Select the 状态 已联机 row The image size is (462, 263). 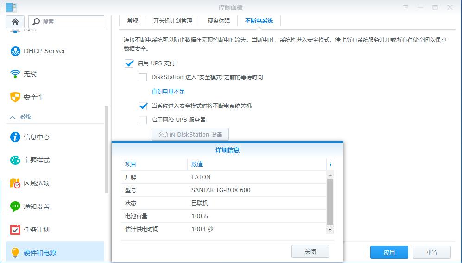(x=224, y=203)
